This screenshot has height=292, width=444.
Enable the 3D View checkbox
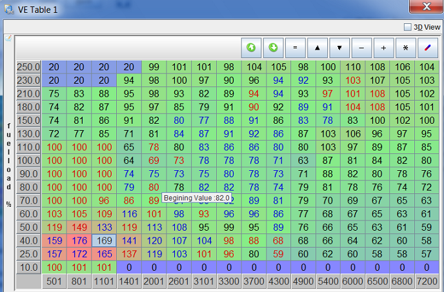tap(407, 27)
